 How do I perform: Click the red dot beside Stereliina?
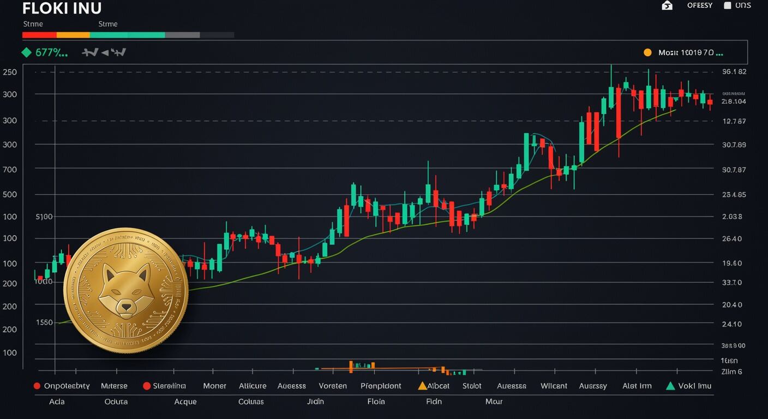146,386
